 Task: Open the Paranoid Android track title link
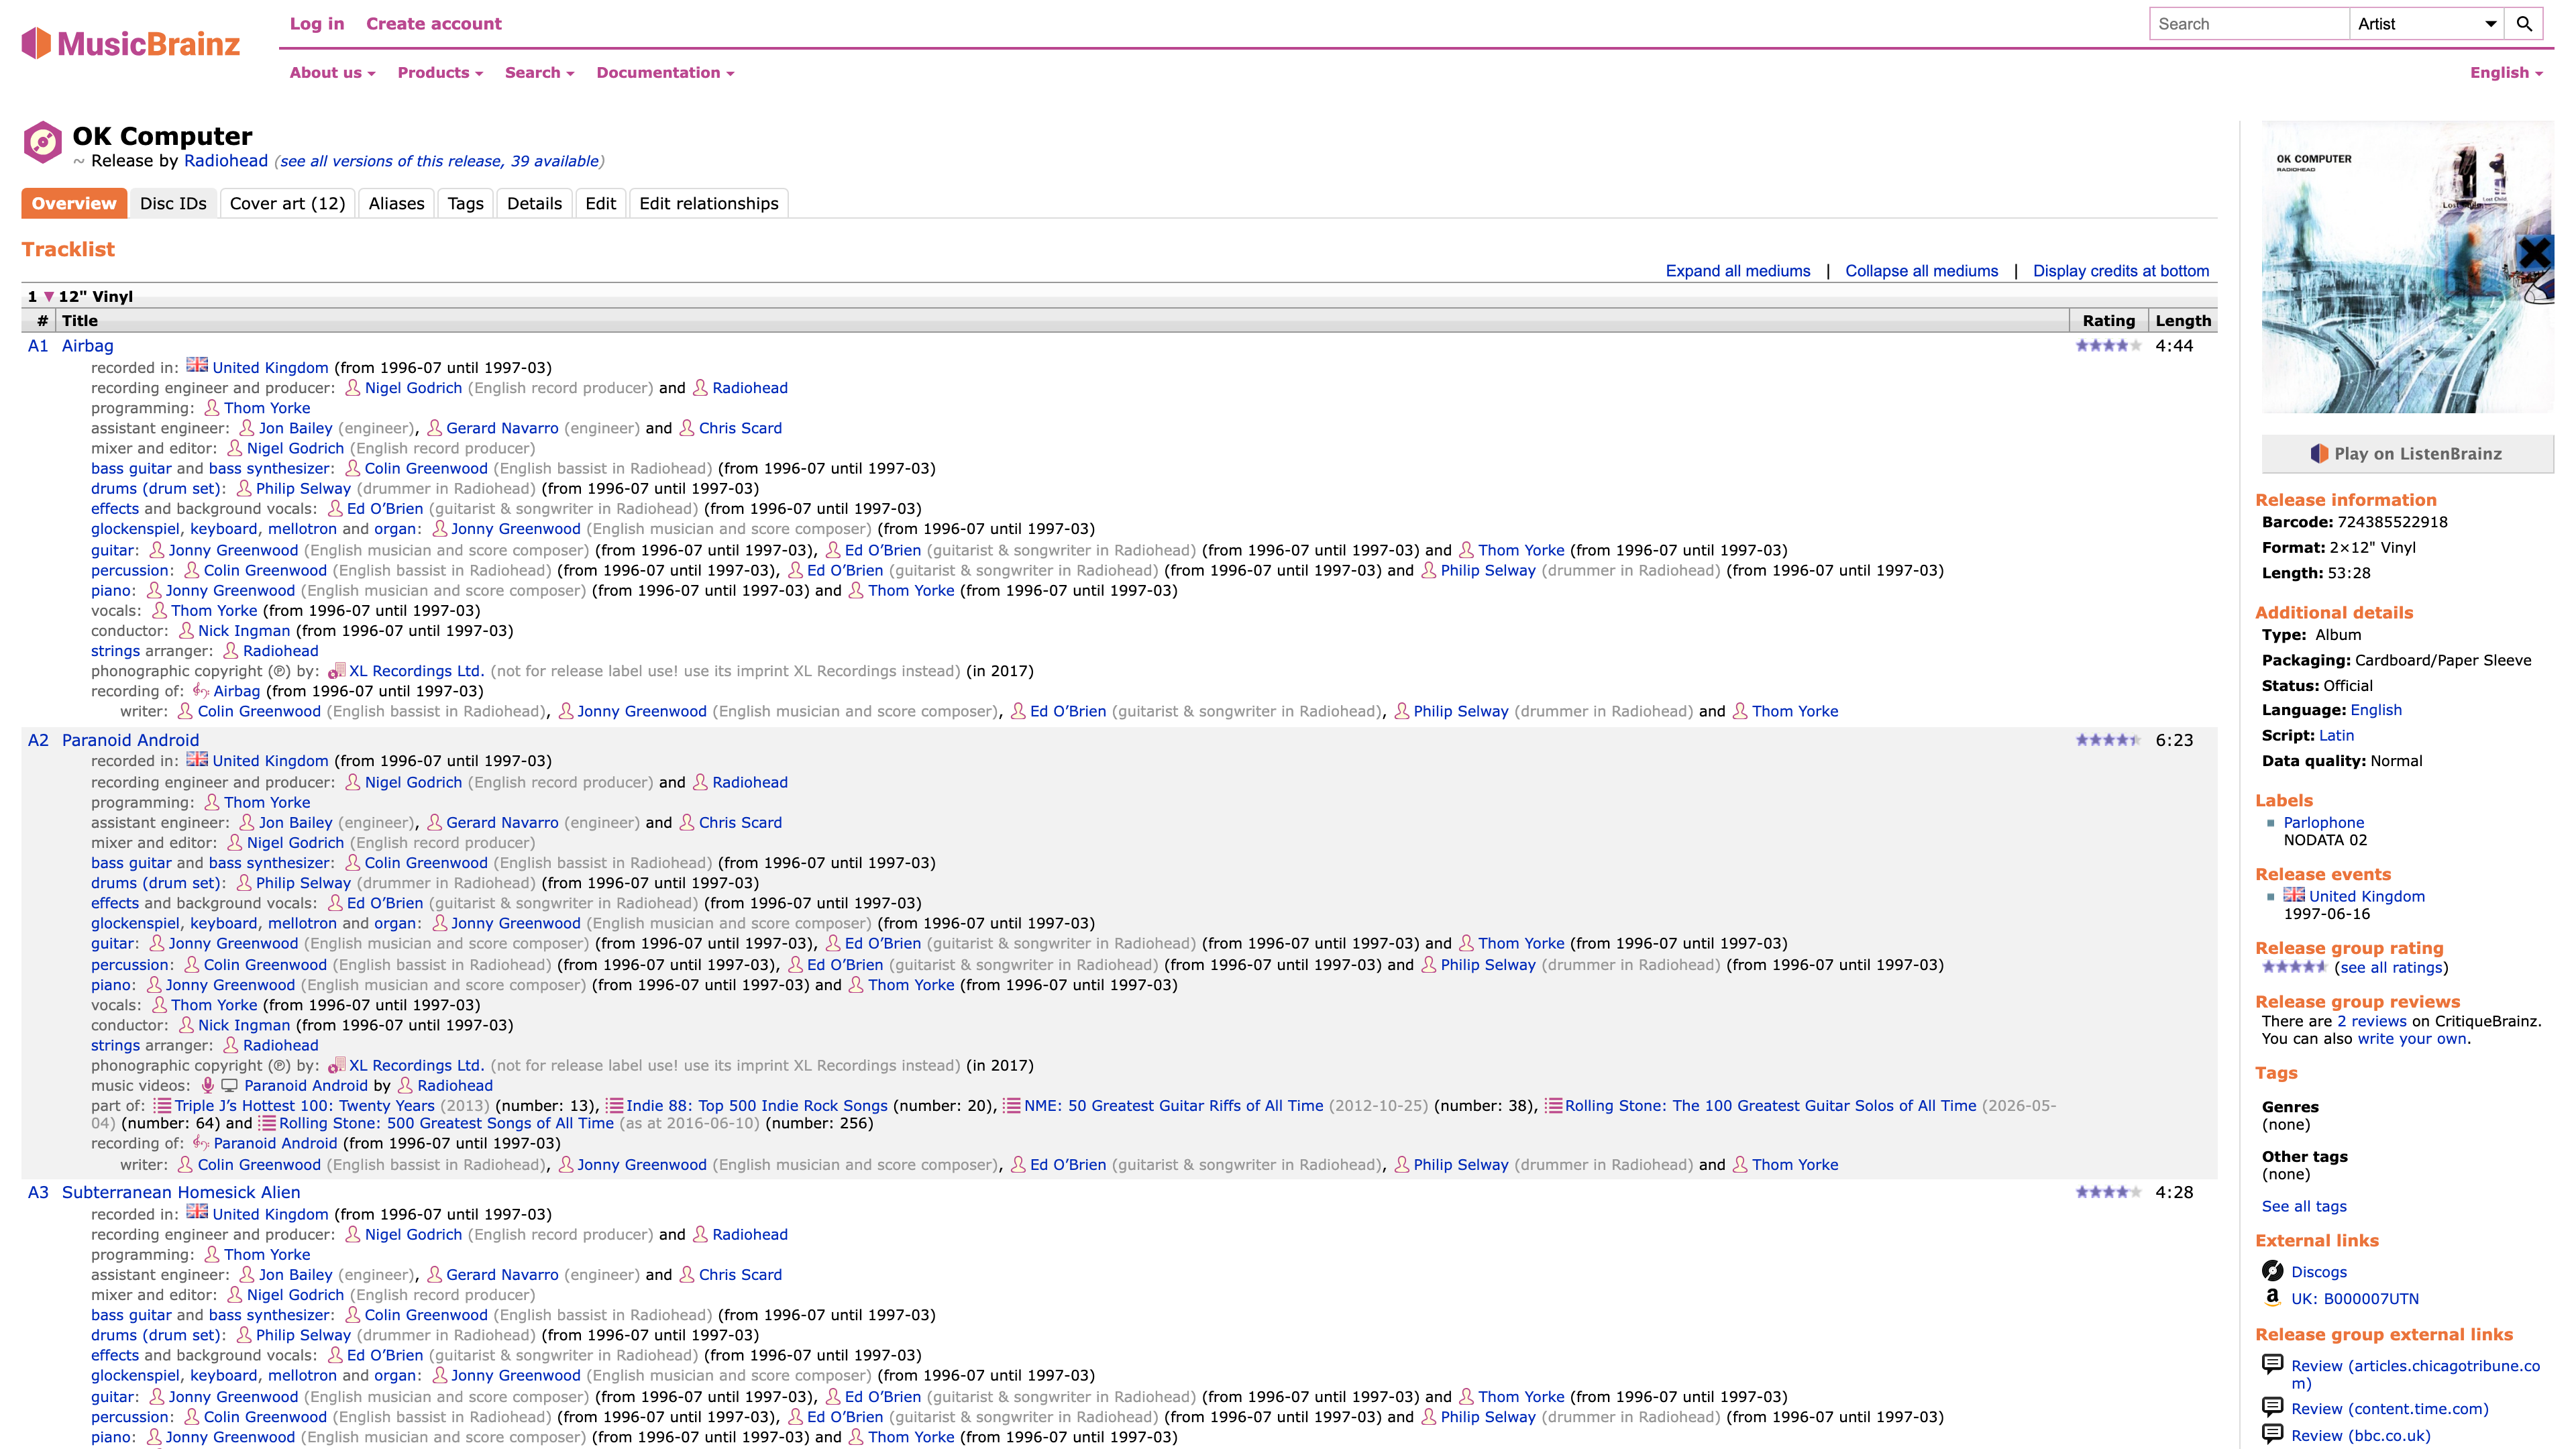130,740
